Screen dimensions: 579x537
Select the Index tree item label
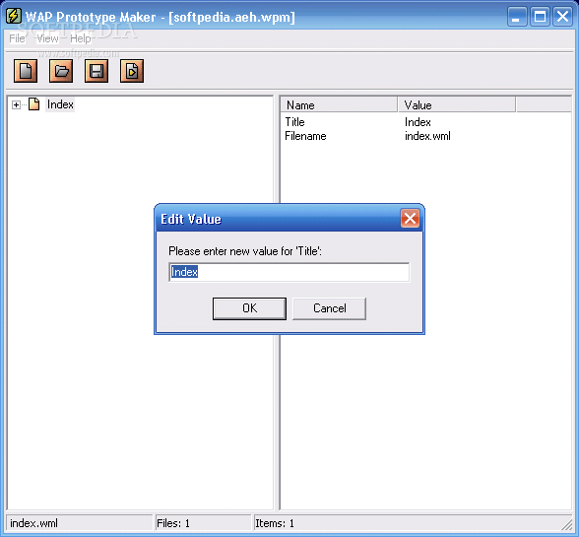[60, 104]
